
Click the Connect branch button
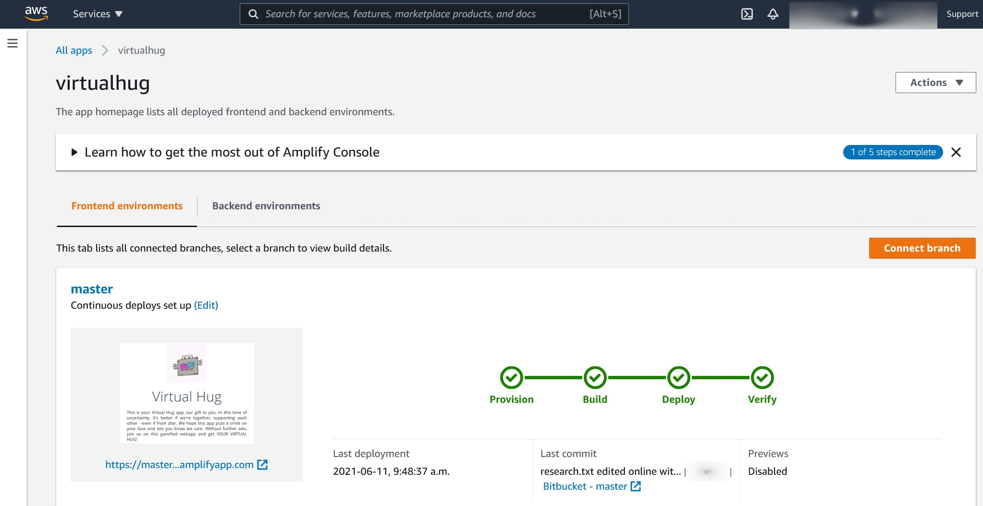point(922,248)
